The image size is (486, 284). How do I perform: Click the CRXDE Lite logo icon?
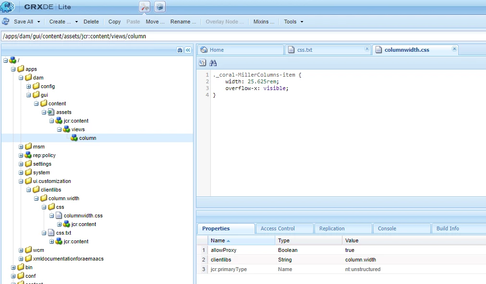[7, 7]
